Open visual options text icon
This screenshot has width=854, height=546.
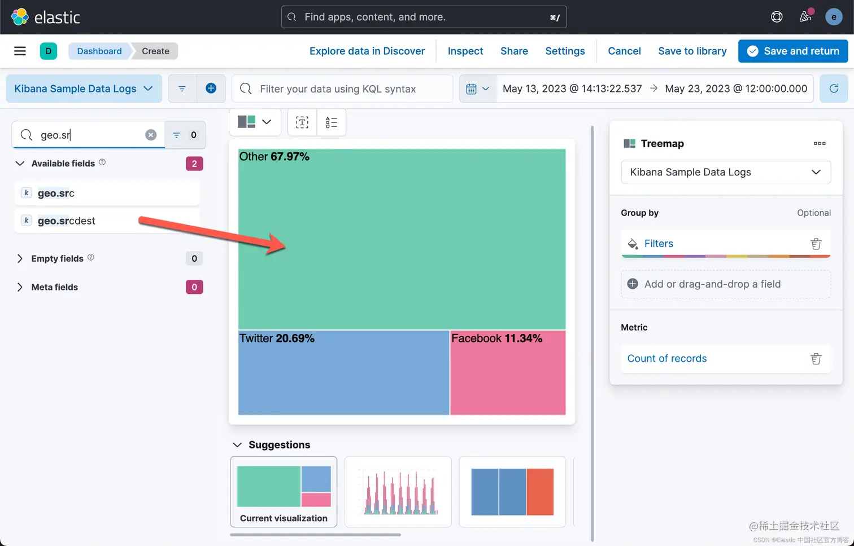[x=302, y=122]
